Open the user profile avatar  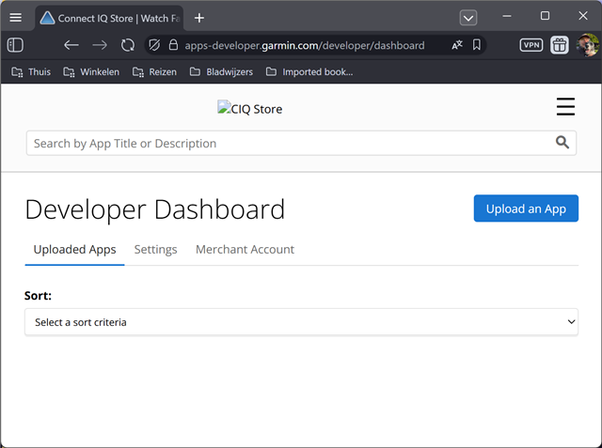(587, 44)
